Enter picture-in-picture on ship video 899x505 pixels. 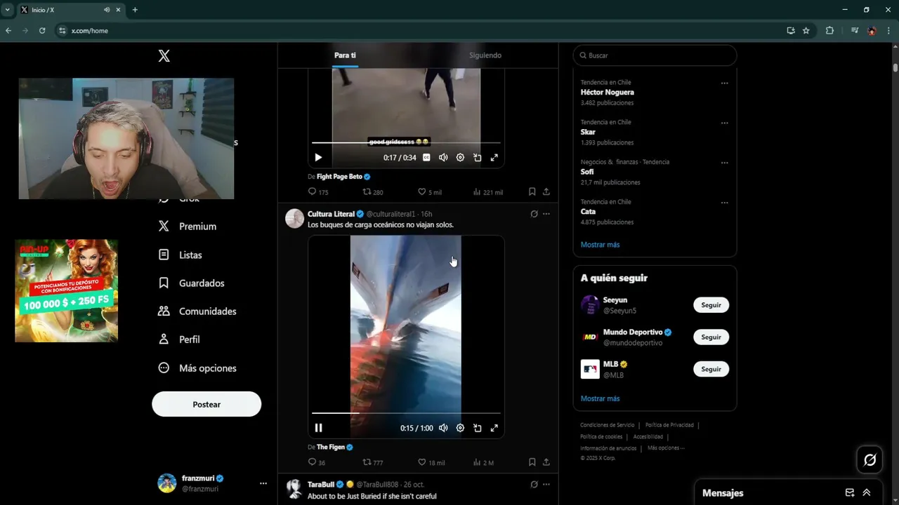click(x=477, y=428)
